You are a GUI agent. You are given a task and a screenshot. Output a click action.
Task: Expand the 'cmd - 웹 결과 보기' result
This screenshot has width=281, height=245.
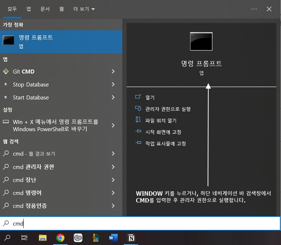[x=113, y=153]
